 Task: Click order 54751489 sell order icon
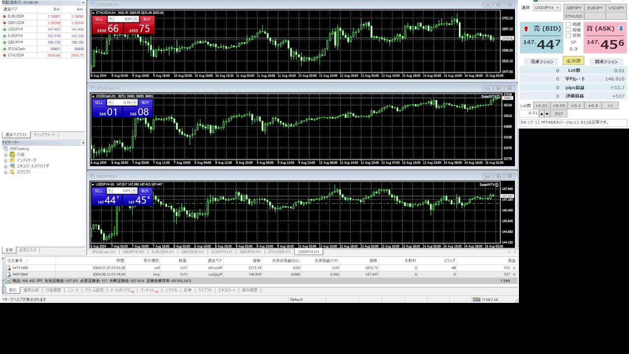click(x=8, y=268)
